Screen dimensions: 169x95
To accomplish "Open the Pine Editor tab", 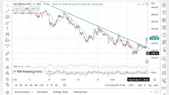I will click(43, 92).
